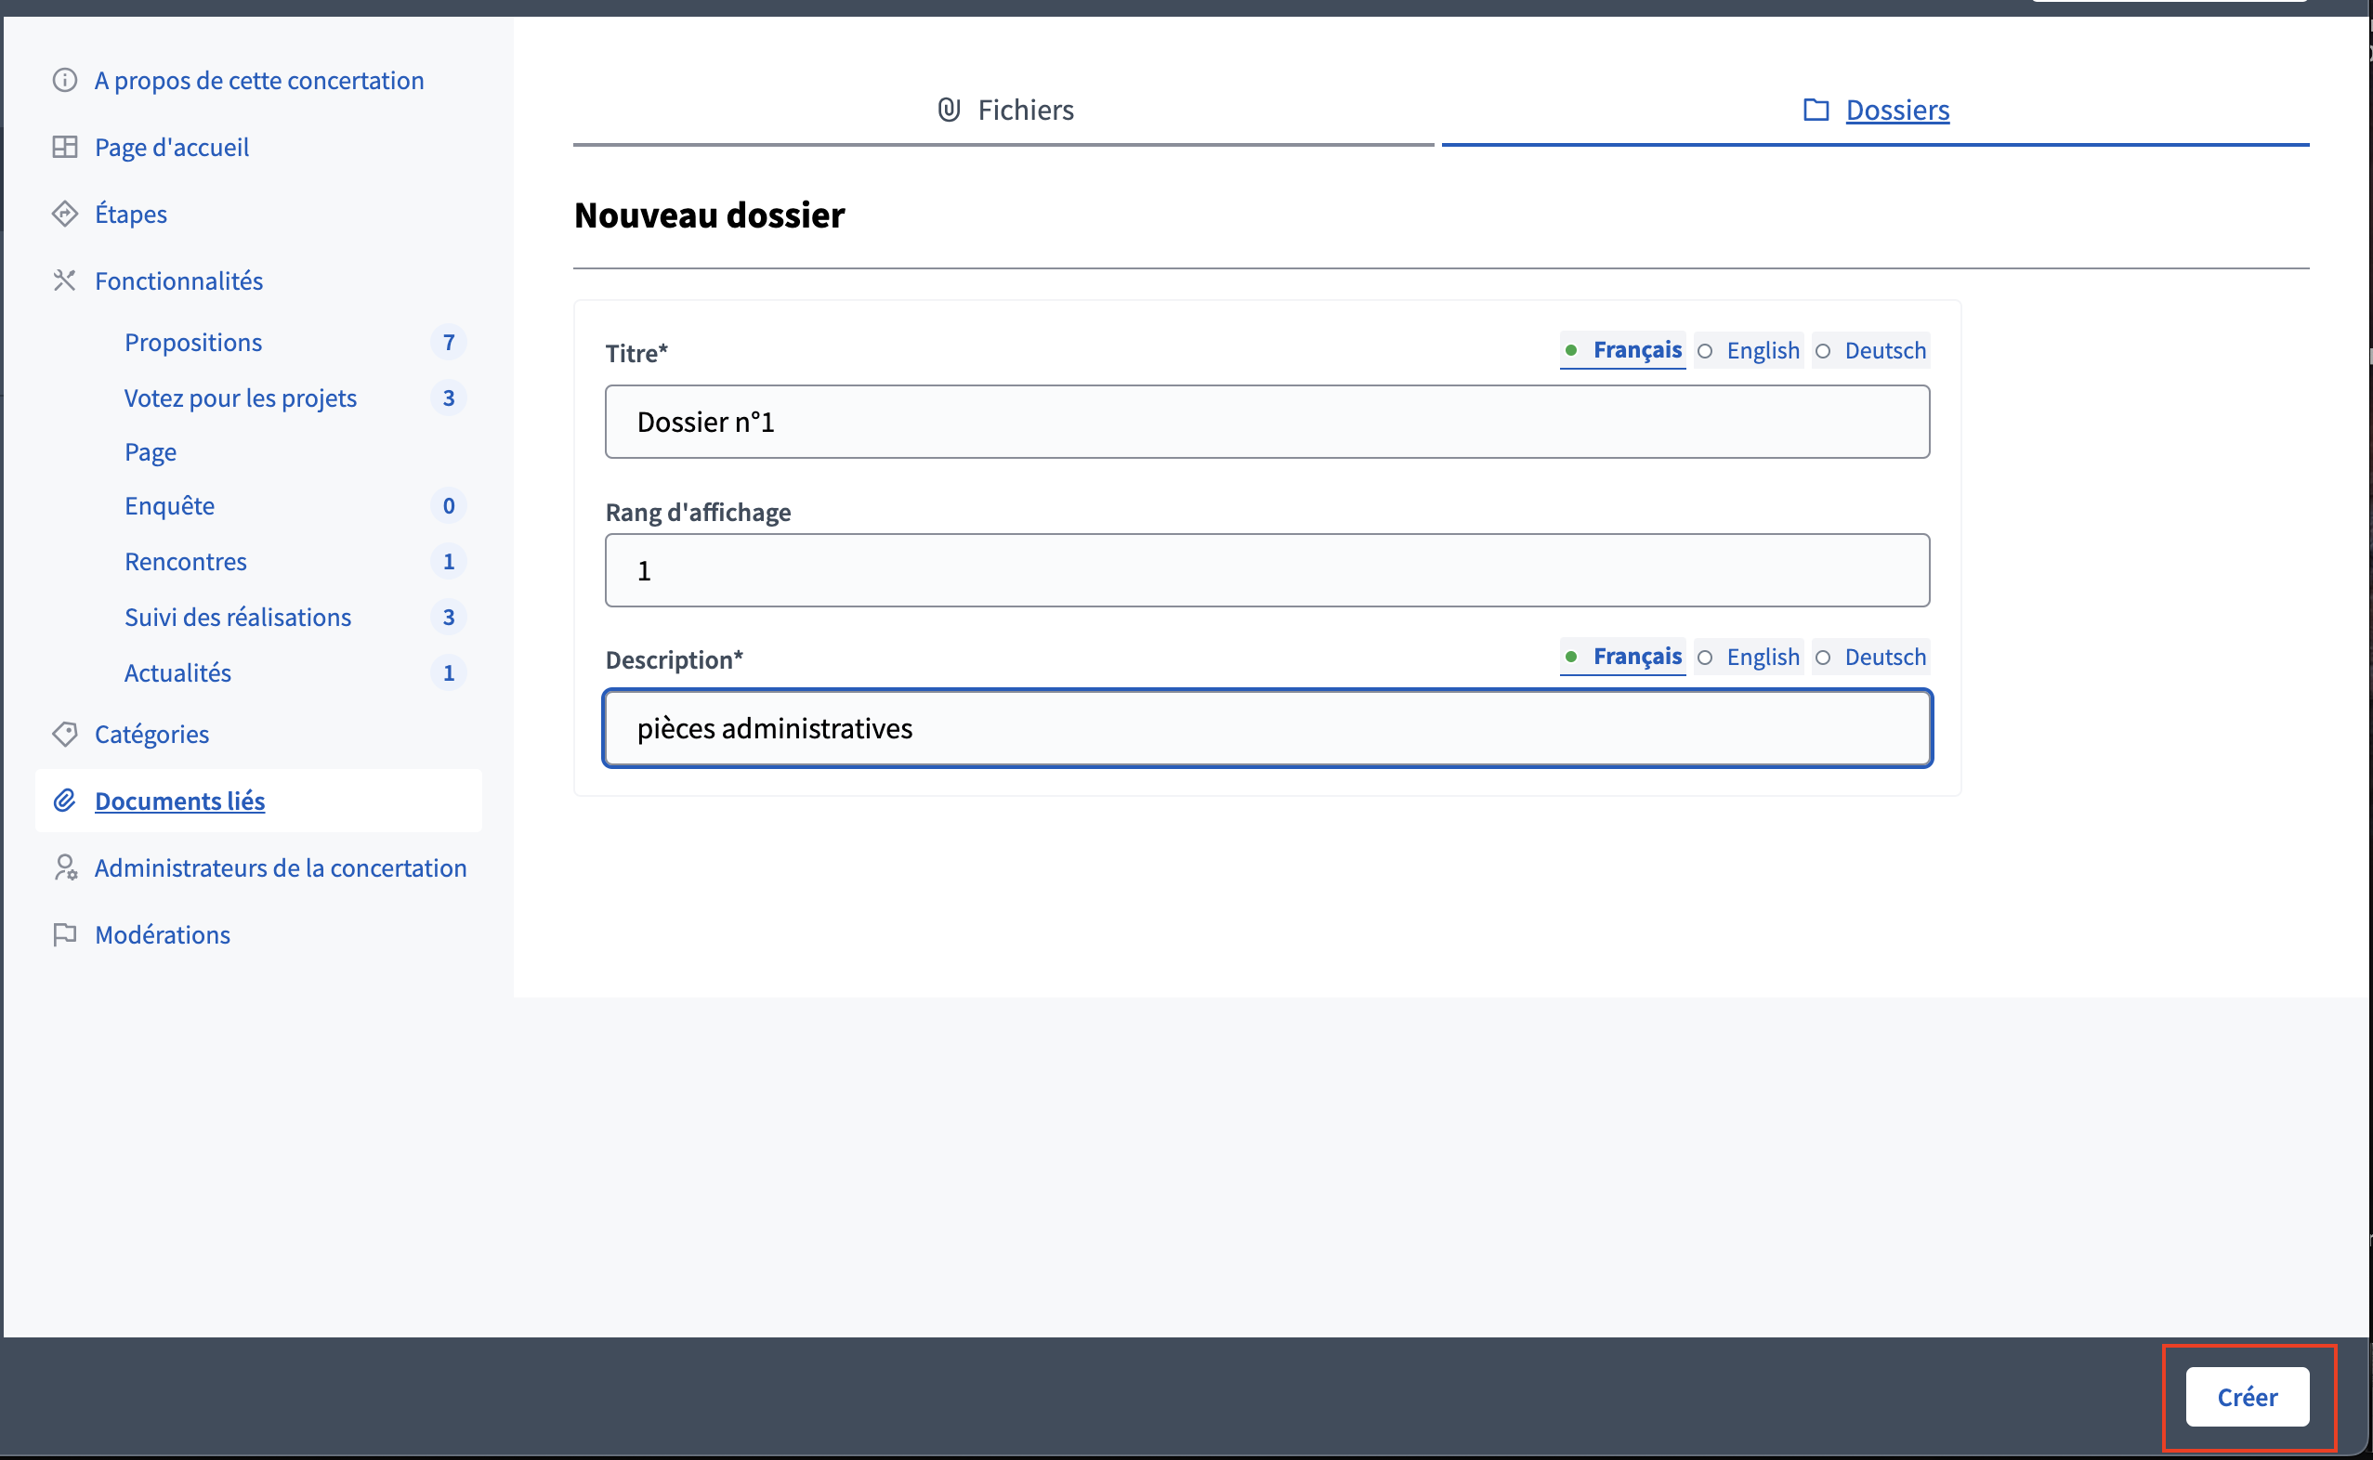
Task: Click the Titre field containing Dossier n°1
Action: click(x=1266, y=422)
